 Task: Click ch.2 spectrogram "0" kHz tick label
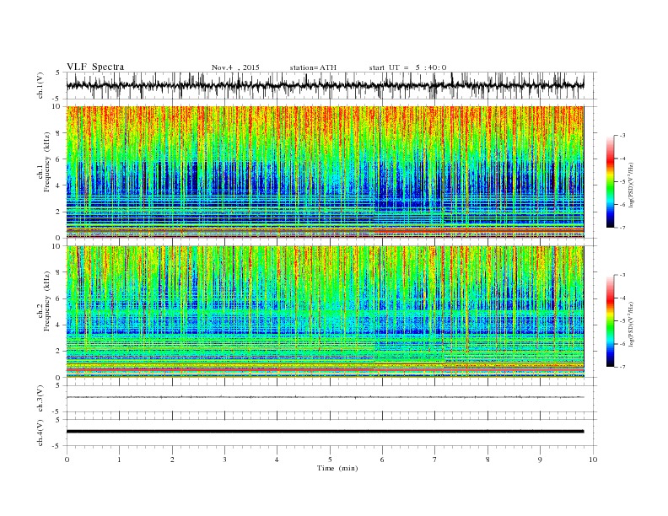coord(58,377)
